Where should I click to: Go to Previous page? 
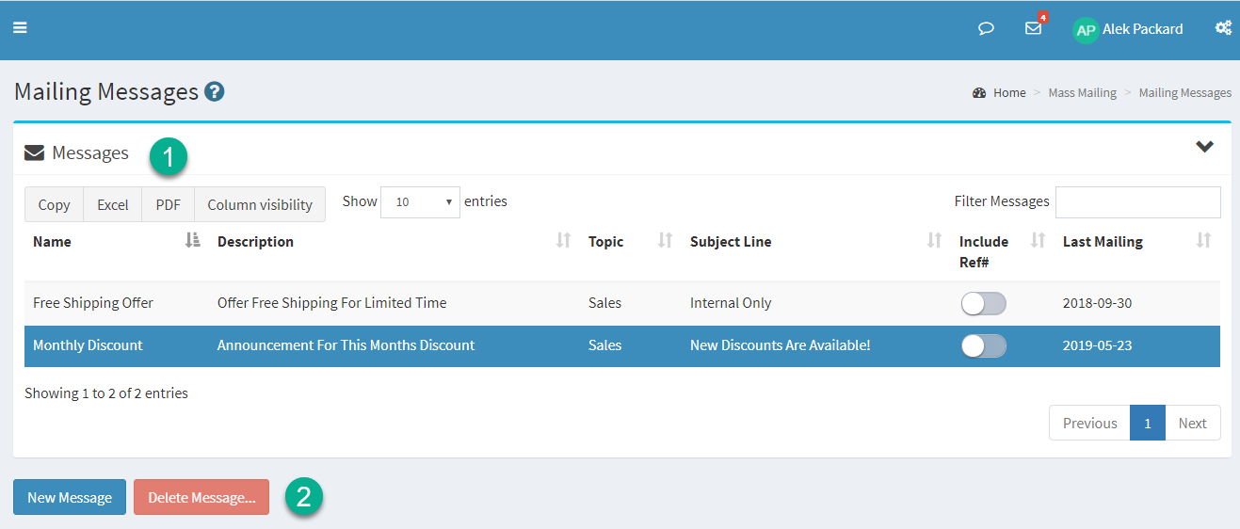1089,423
